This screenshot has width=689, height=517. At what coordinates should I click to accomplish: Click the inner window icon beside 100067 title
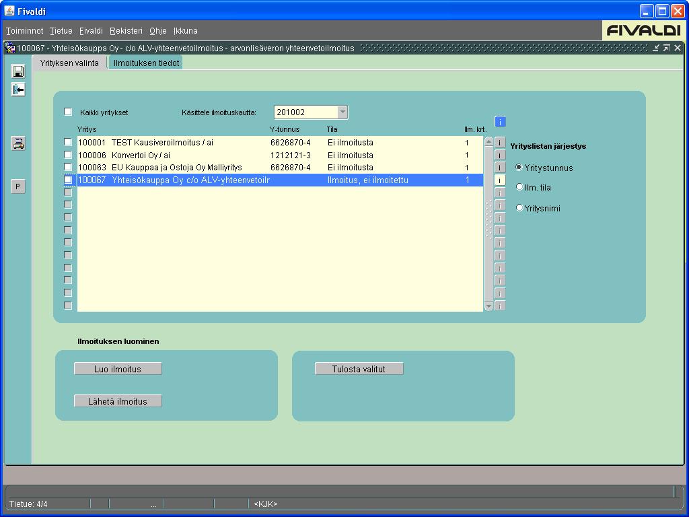pyautogui.click(x=11, y=48)
